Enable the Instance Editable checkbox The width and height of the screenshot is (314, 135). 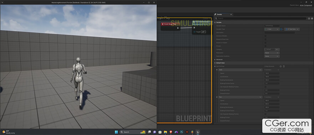click(x=265, y=36)
